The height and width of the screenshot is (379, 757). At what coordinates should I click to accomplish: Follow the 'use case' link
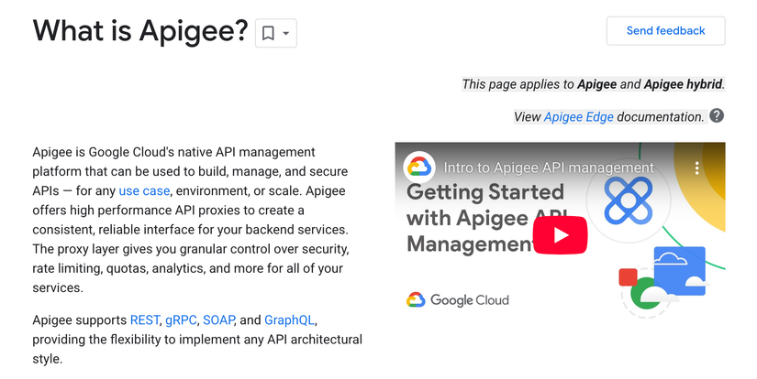pyautogui.click(x=144, y=191)
